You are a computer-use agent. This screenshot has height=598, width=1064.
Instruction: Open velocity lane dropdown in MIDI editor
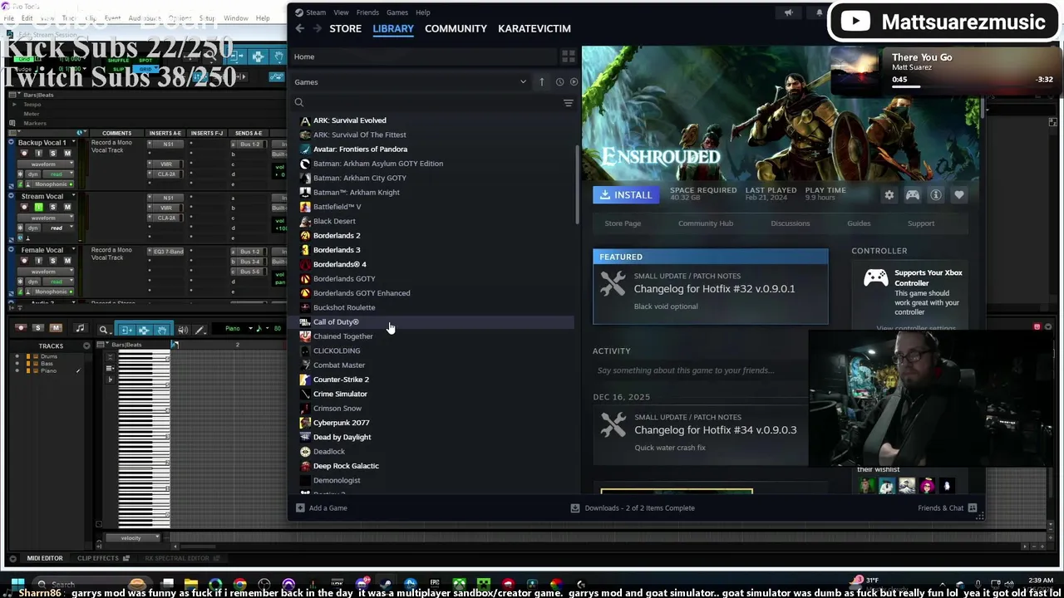point(131,537)
